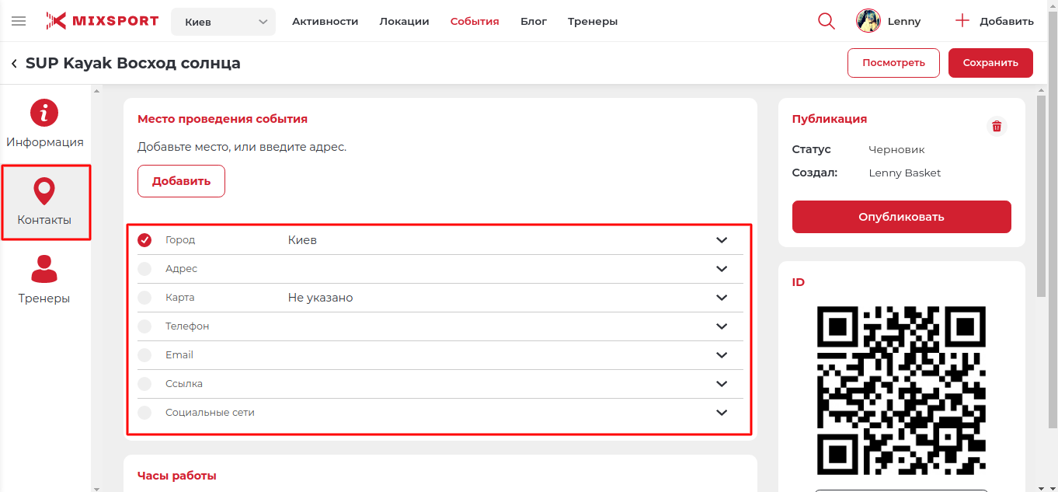Toggle the Адрес status circle
This screenshot has height=492, width=1058.
144,269
